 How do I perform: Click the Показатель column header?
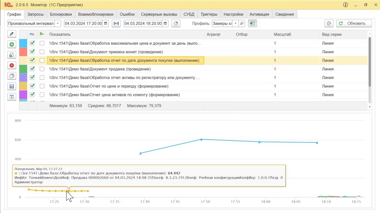click(x=126, y=34)
